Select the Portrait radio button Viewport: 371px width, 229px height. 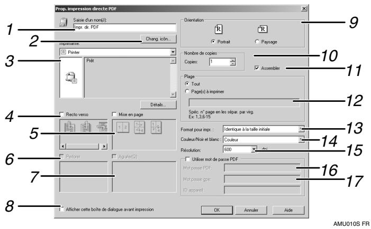213,42
